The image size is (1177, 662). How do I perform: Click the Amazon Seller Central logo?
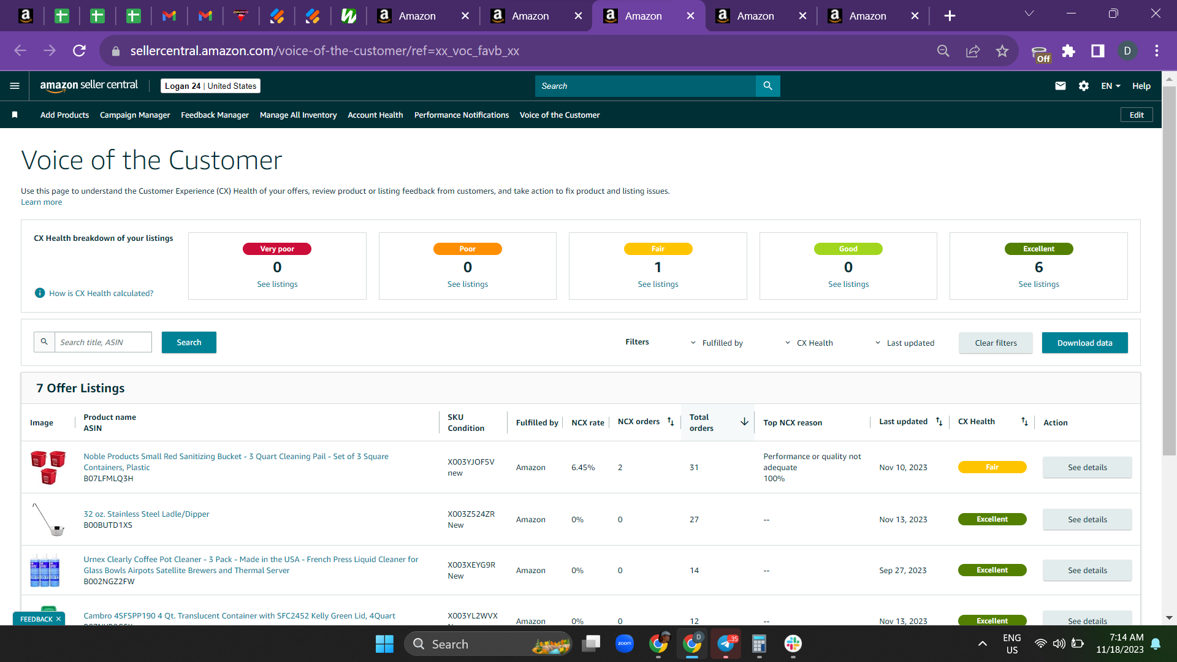[x=89, y=86]
